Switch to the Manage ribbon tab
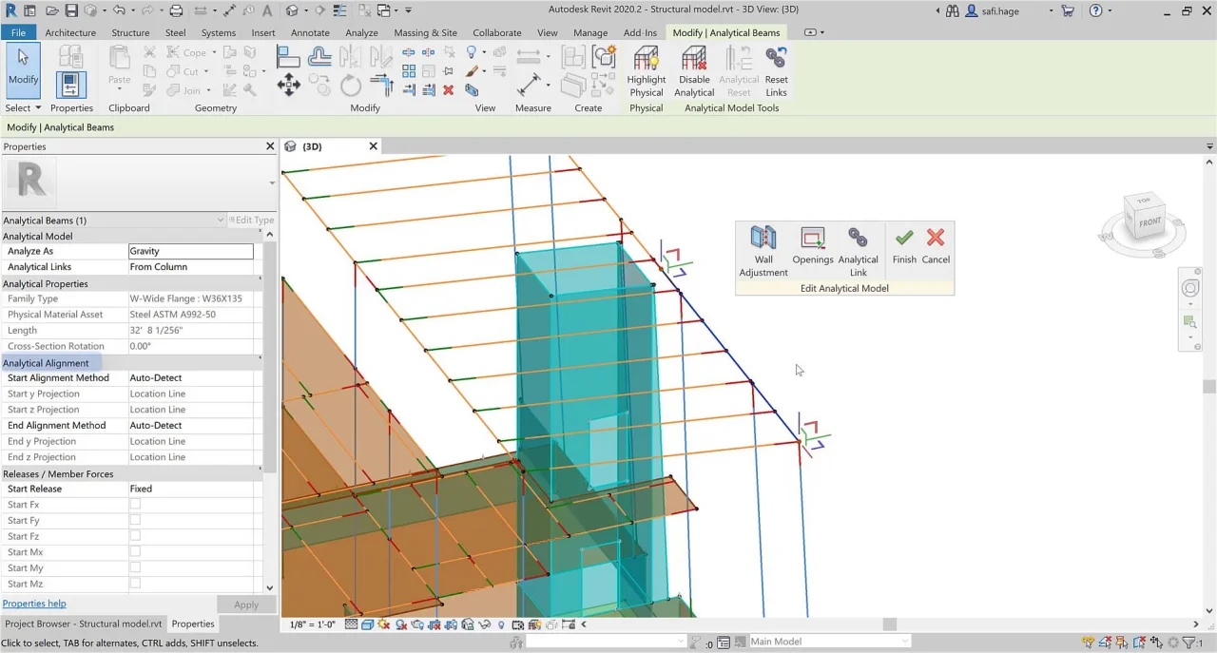This screenshot has width=1217, height=653. click(589, 32)
